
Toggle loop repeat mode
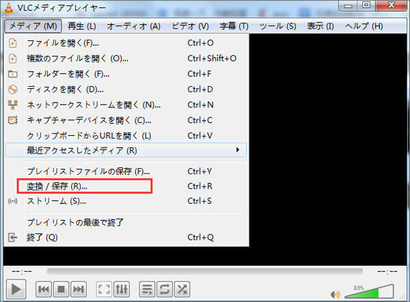(165, 289)
